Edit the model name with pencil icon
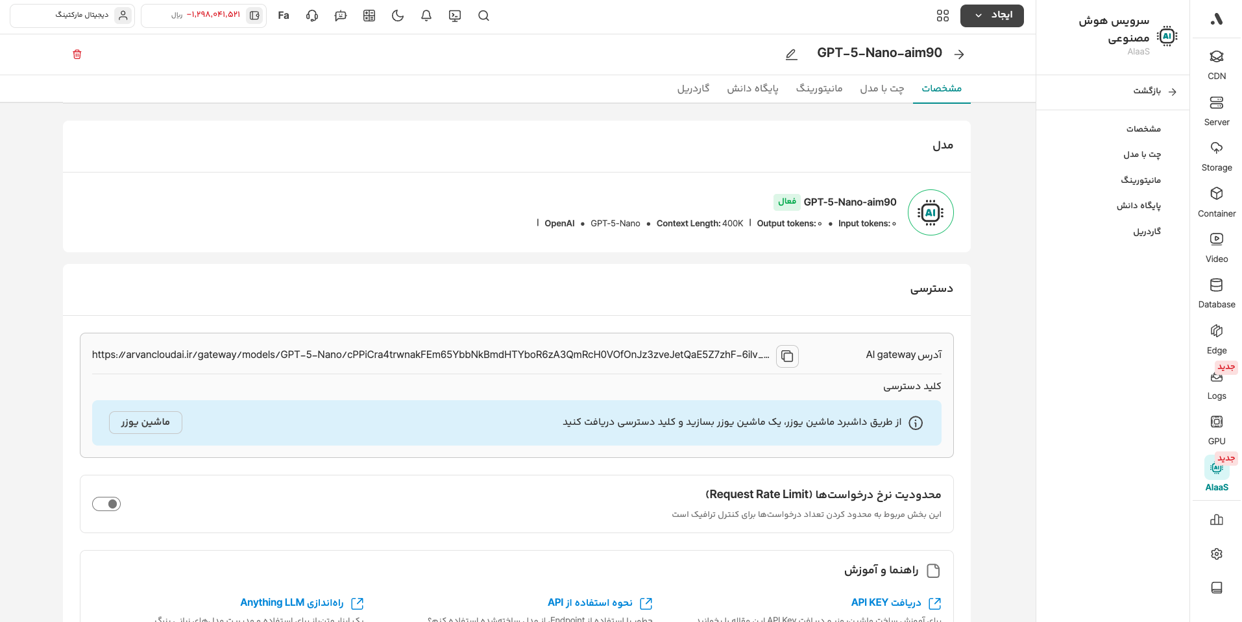 point(791,54)
